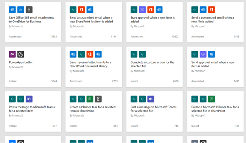Open 'Save Office 365 email attachments to OneDrive' template
The width and height of the screenshot is (246, 143).
(31, 20)
